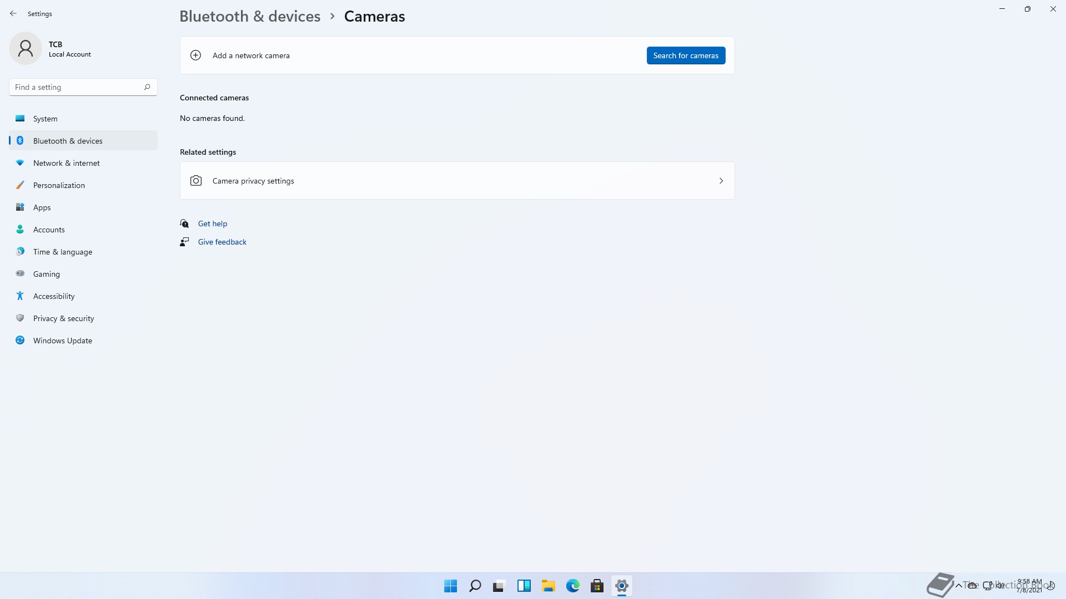Click Bluetooth & devices breadcrumb
Screen dimensions: 1066x599
coord(250,16)
